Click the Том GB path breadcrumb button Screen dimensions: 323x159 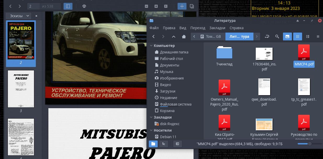pyautogui.click(x=211, y=36)
